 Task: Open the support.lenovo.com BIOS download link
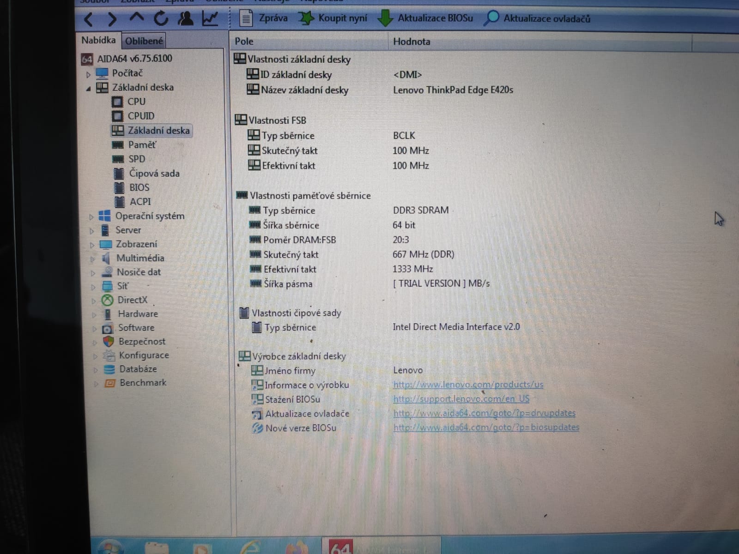click(x=461, y=399)
